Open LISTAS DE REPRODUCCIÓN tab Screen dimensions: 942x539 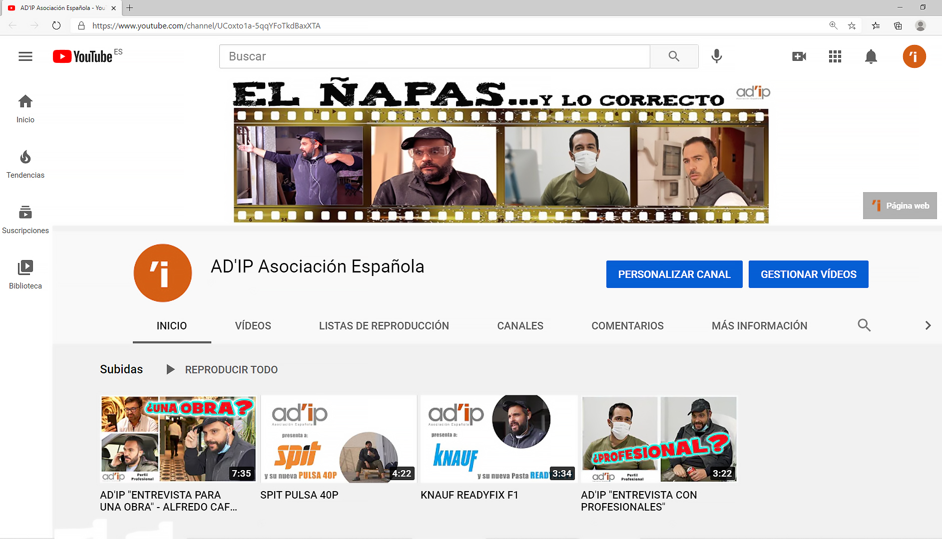coord(384,325)
